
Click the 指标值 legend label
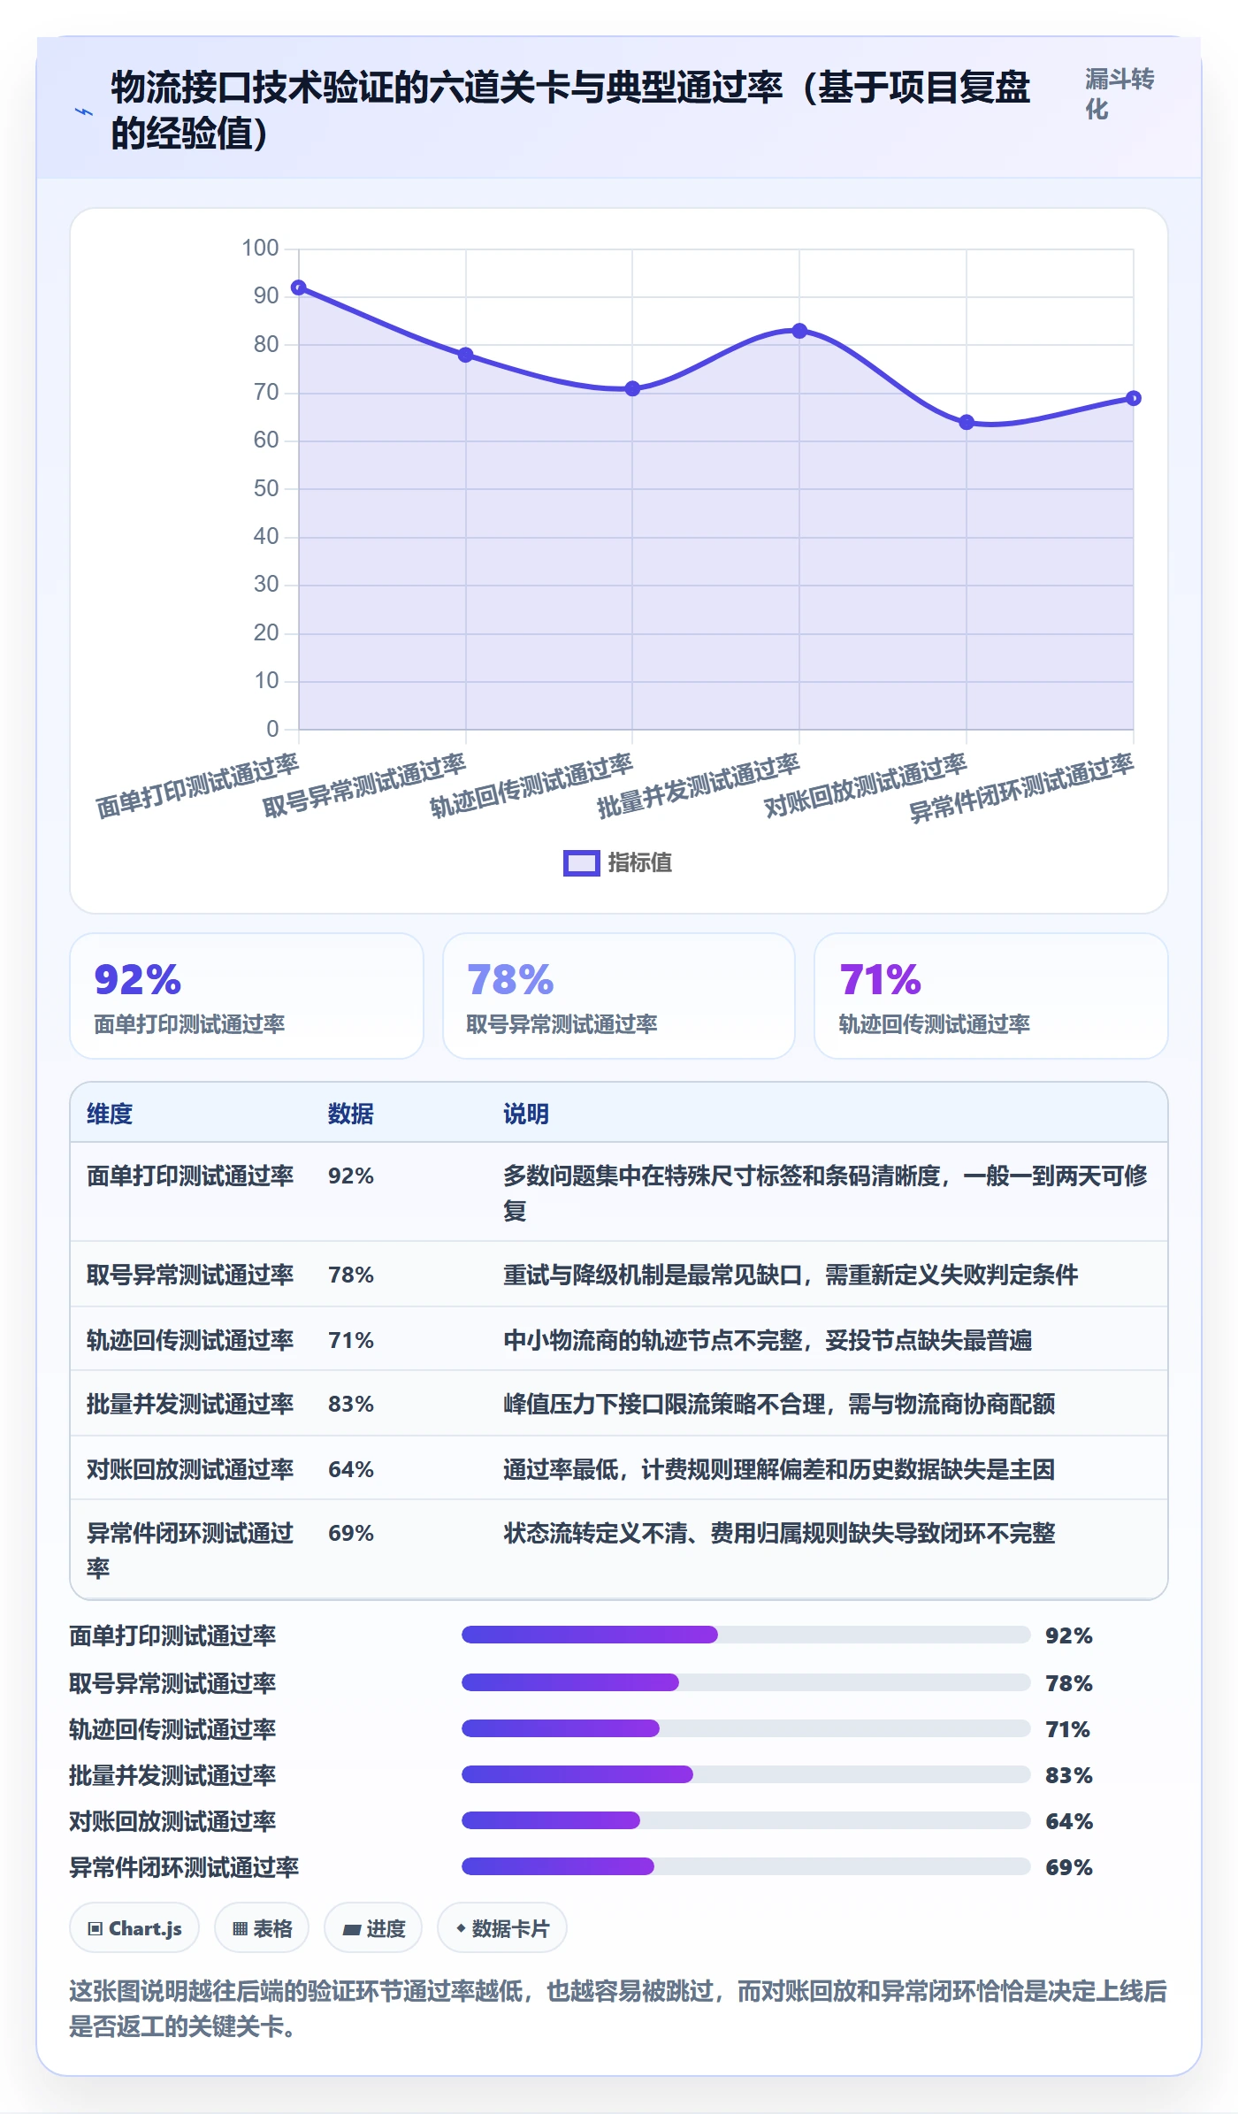point(639,862)
